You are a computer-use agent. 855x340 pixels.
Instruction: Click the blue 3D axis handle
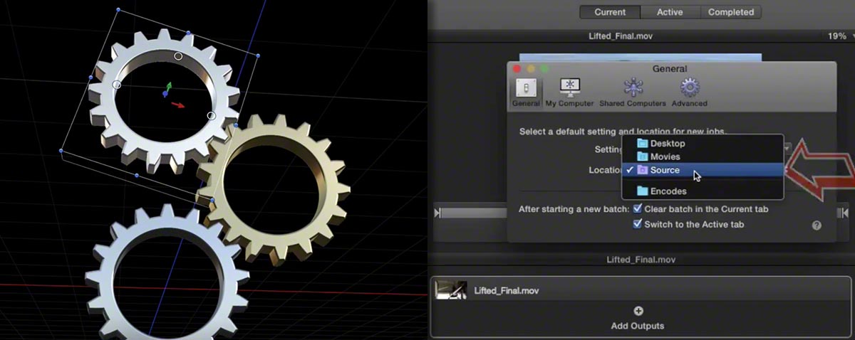165,94
